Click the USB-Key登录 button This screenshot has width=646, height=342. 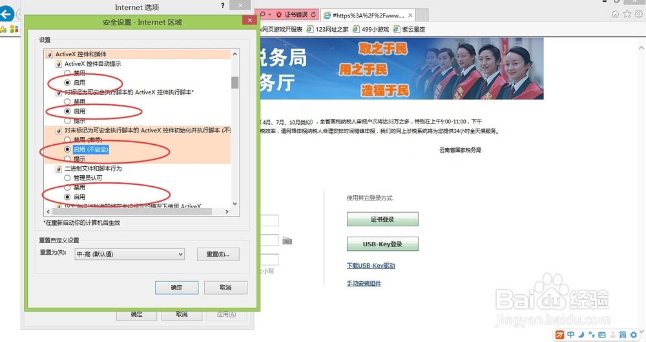click(382, 244)
